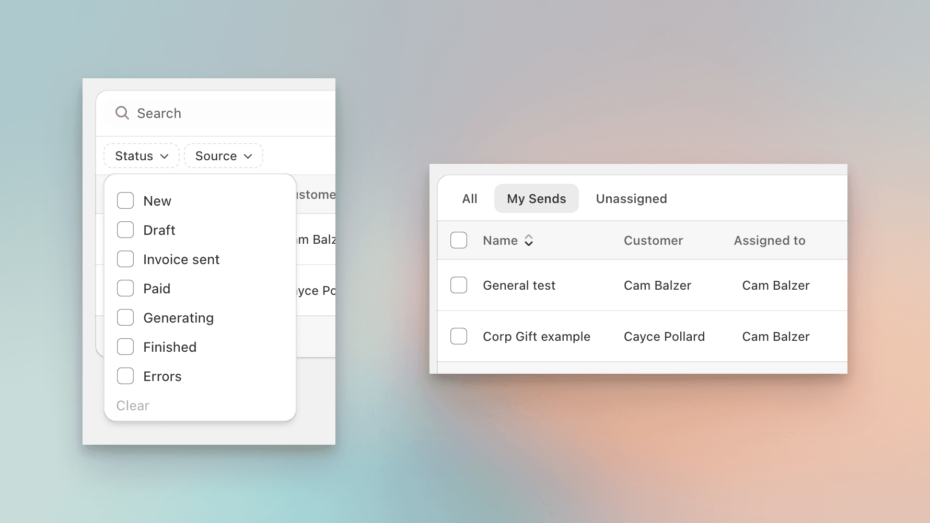The height and width of the screenshot is (523, 930).
Task: Select the Finished checkbox
Action: click(x=125, y=347)
